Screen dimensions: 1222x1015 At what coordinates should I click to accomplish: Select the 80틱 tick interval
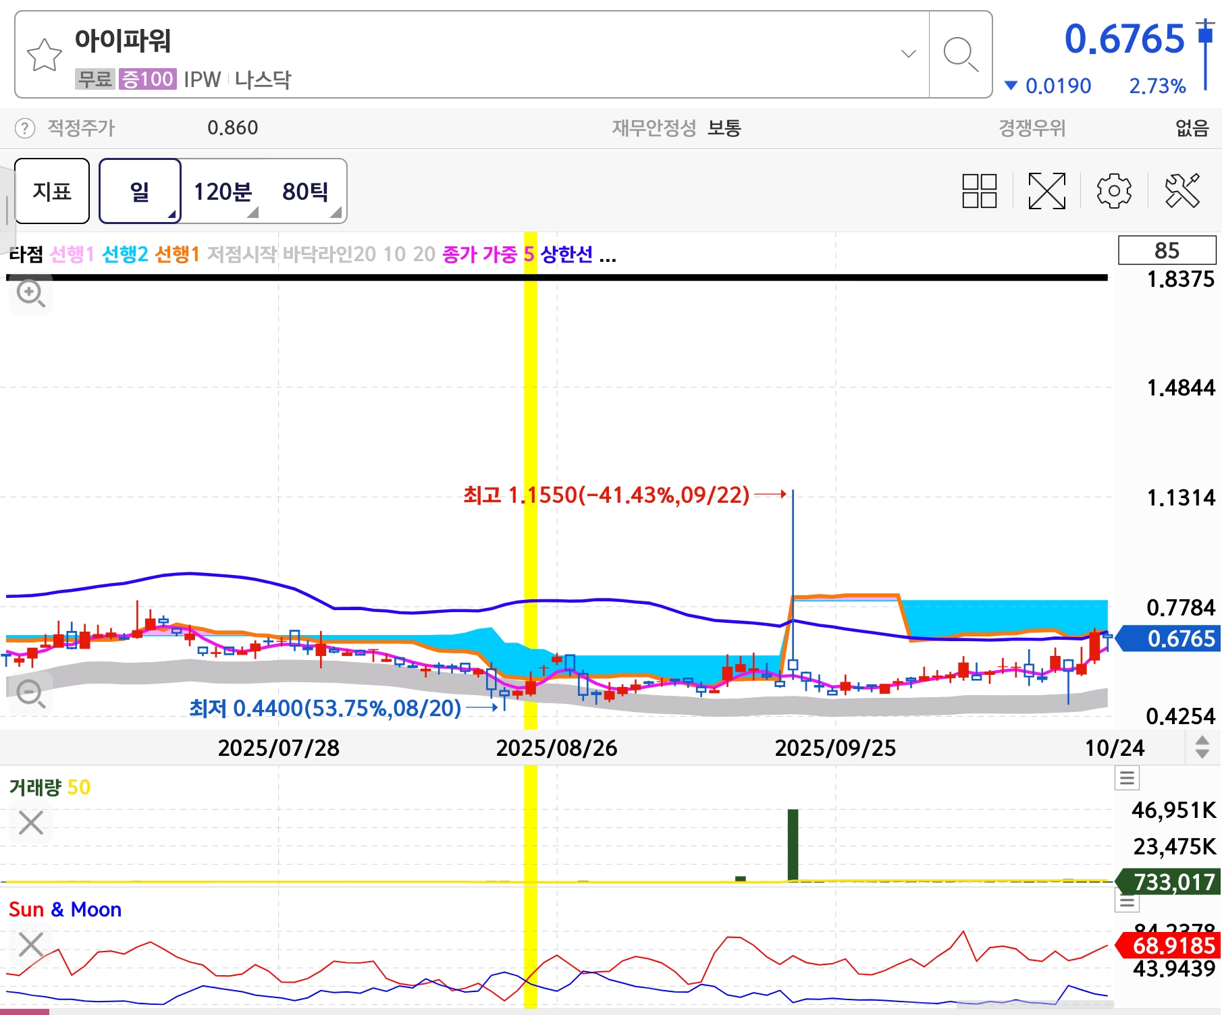coord(307,192)
